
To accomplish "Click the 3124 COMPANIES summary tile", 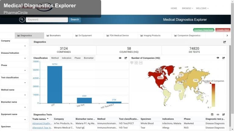I will point(64,50).
